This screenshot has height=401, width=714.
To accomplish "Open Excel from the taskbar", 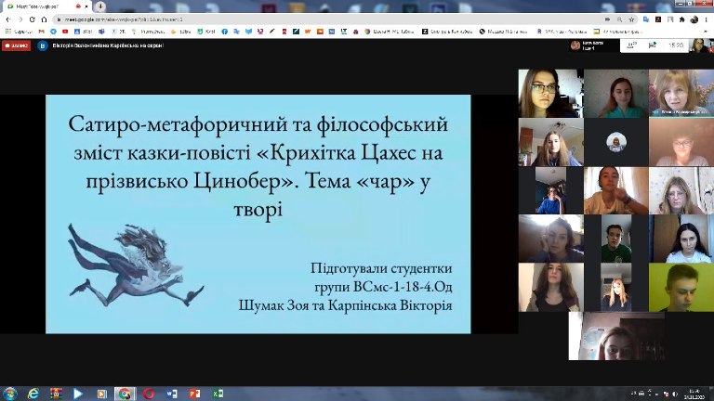I will [218, 394].
